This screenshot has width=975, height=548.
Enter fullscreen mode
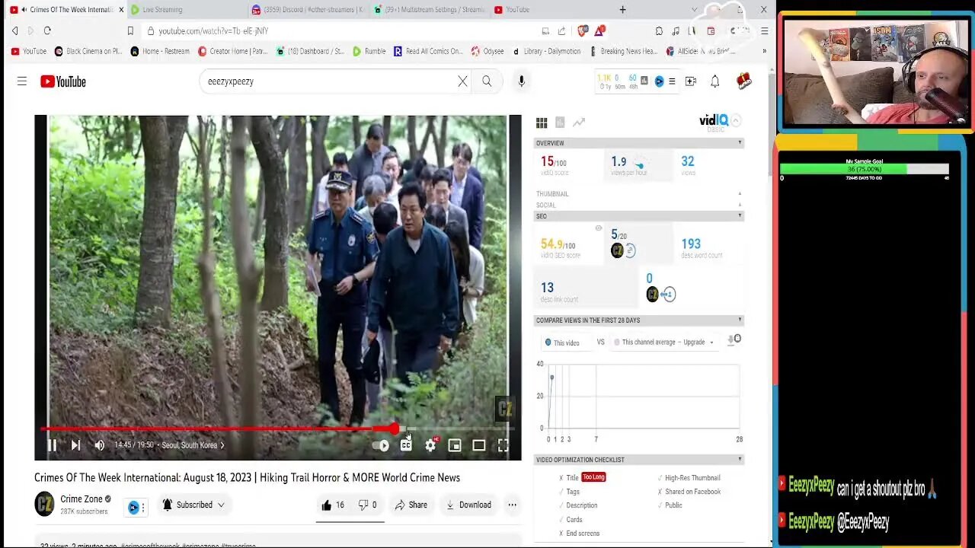click(x=503, y=446)
